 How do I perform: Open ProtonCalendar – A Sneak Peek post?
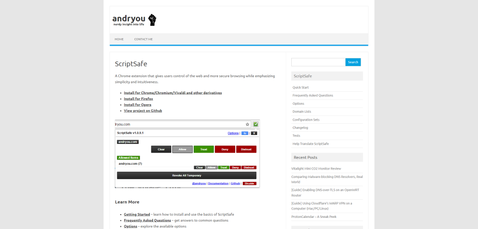pyautogui.click(x=314, y=217)
